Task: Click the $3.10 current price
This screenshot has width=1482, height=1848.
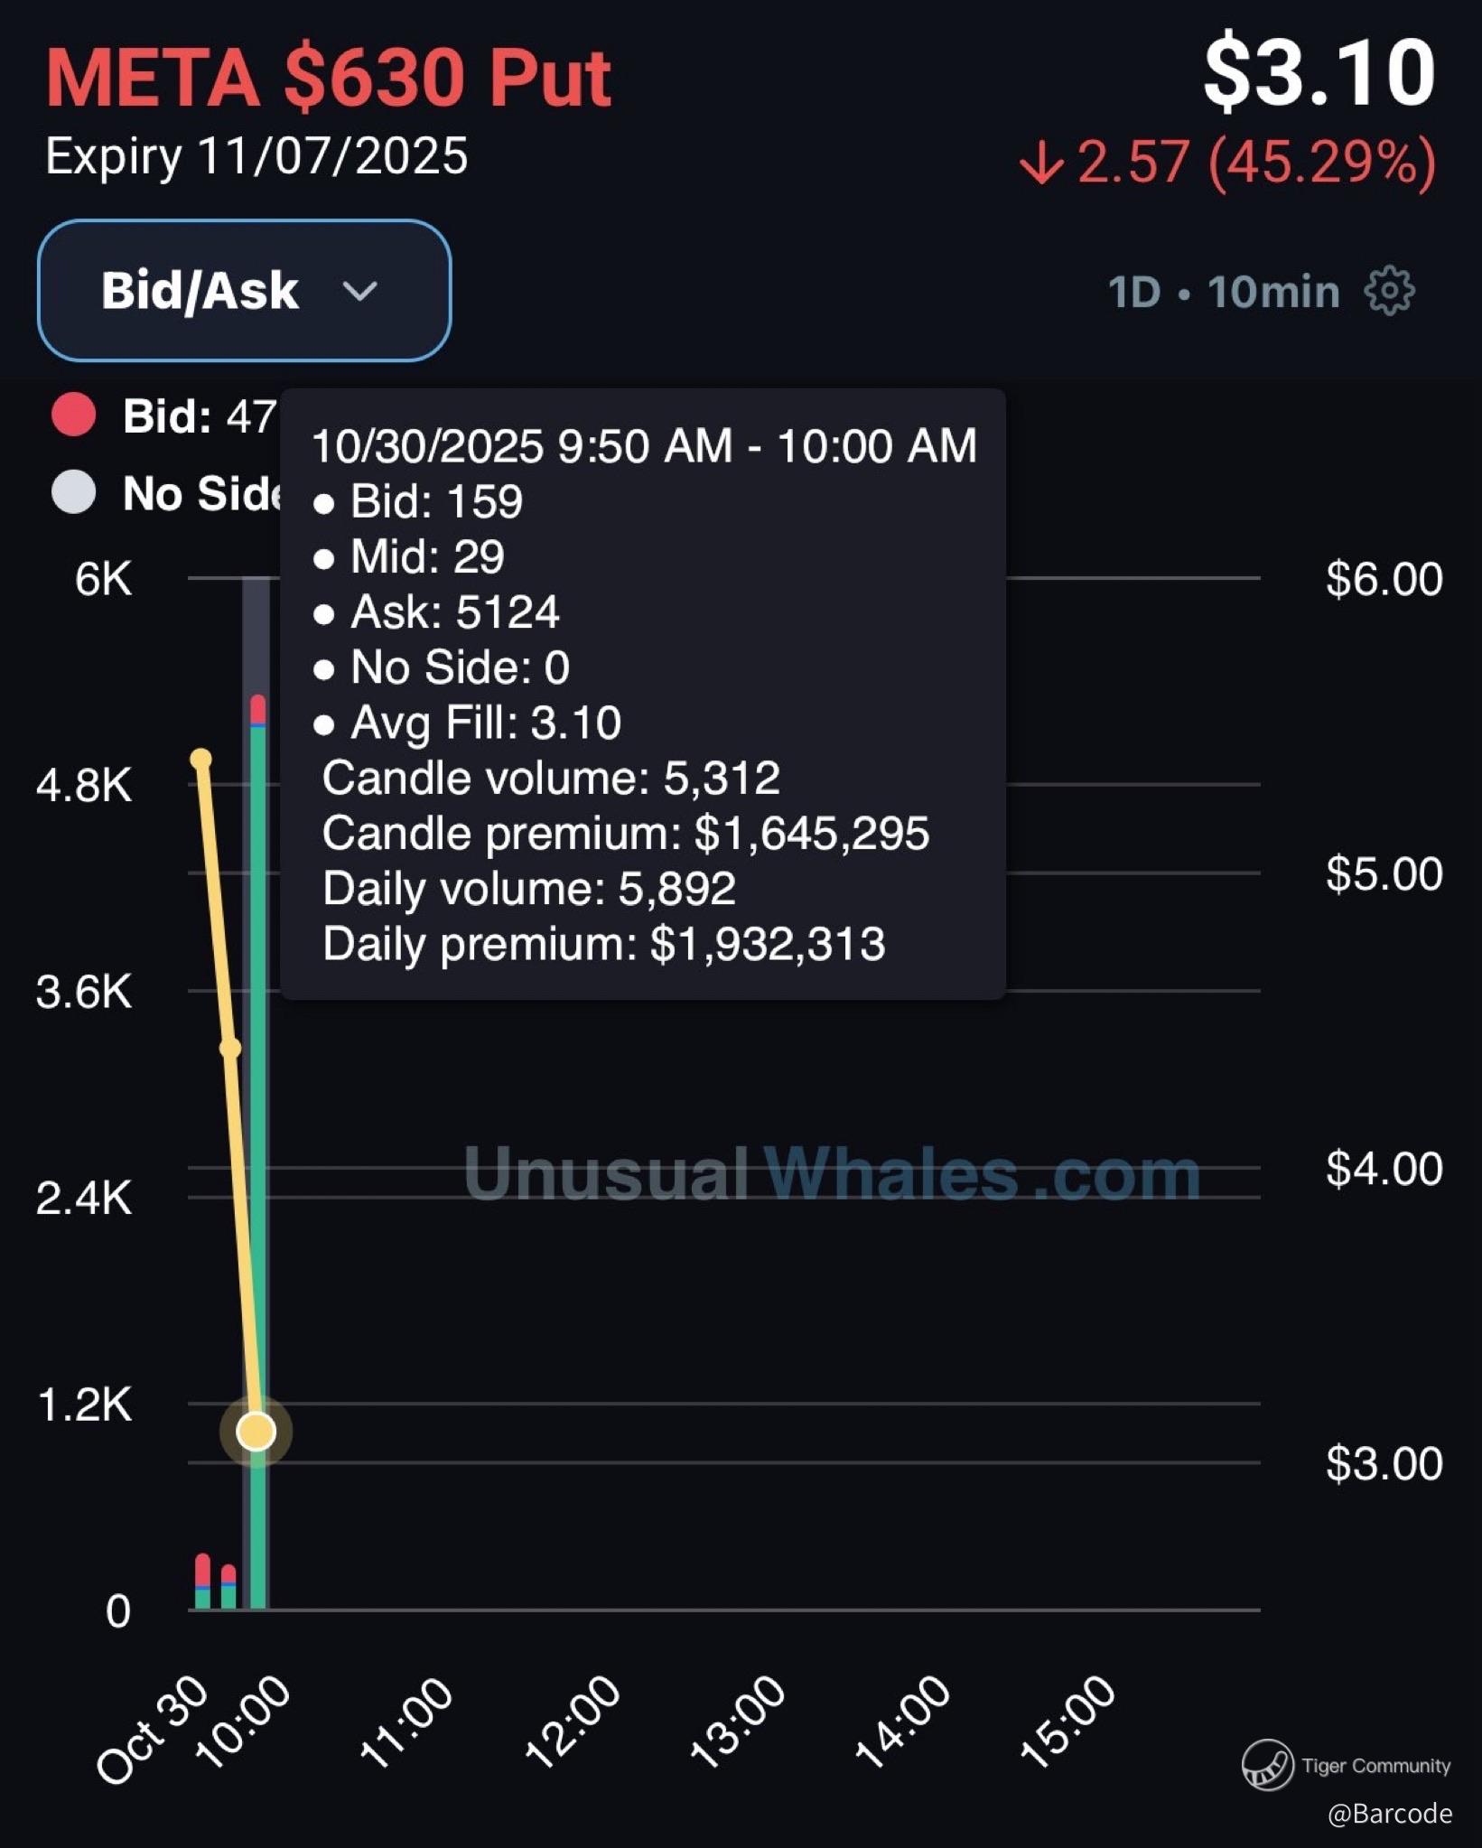Action: [1319, 72]
